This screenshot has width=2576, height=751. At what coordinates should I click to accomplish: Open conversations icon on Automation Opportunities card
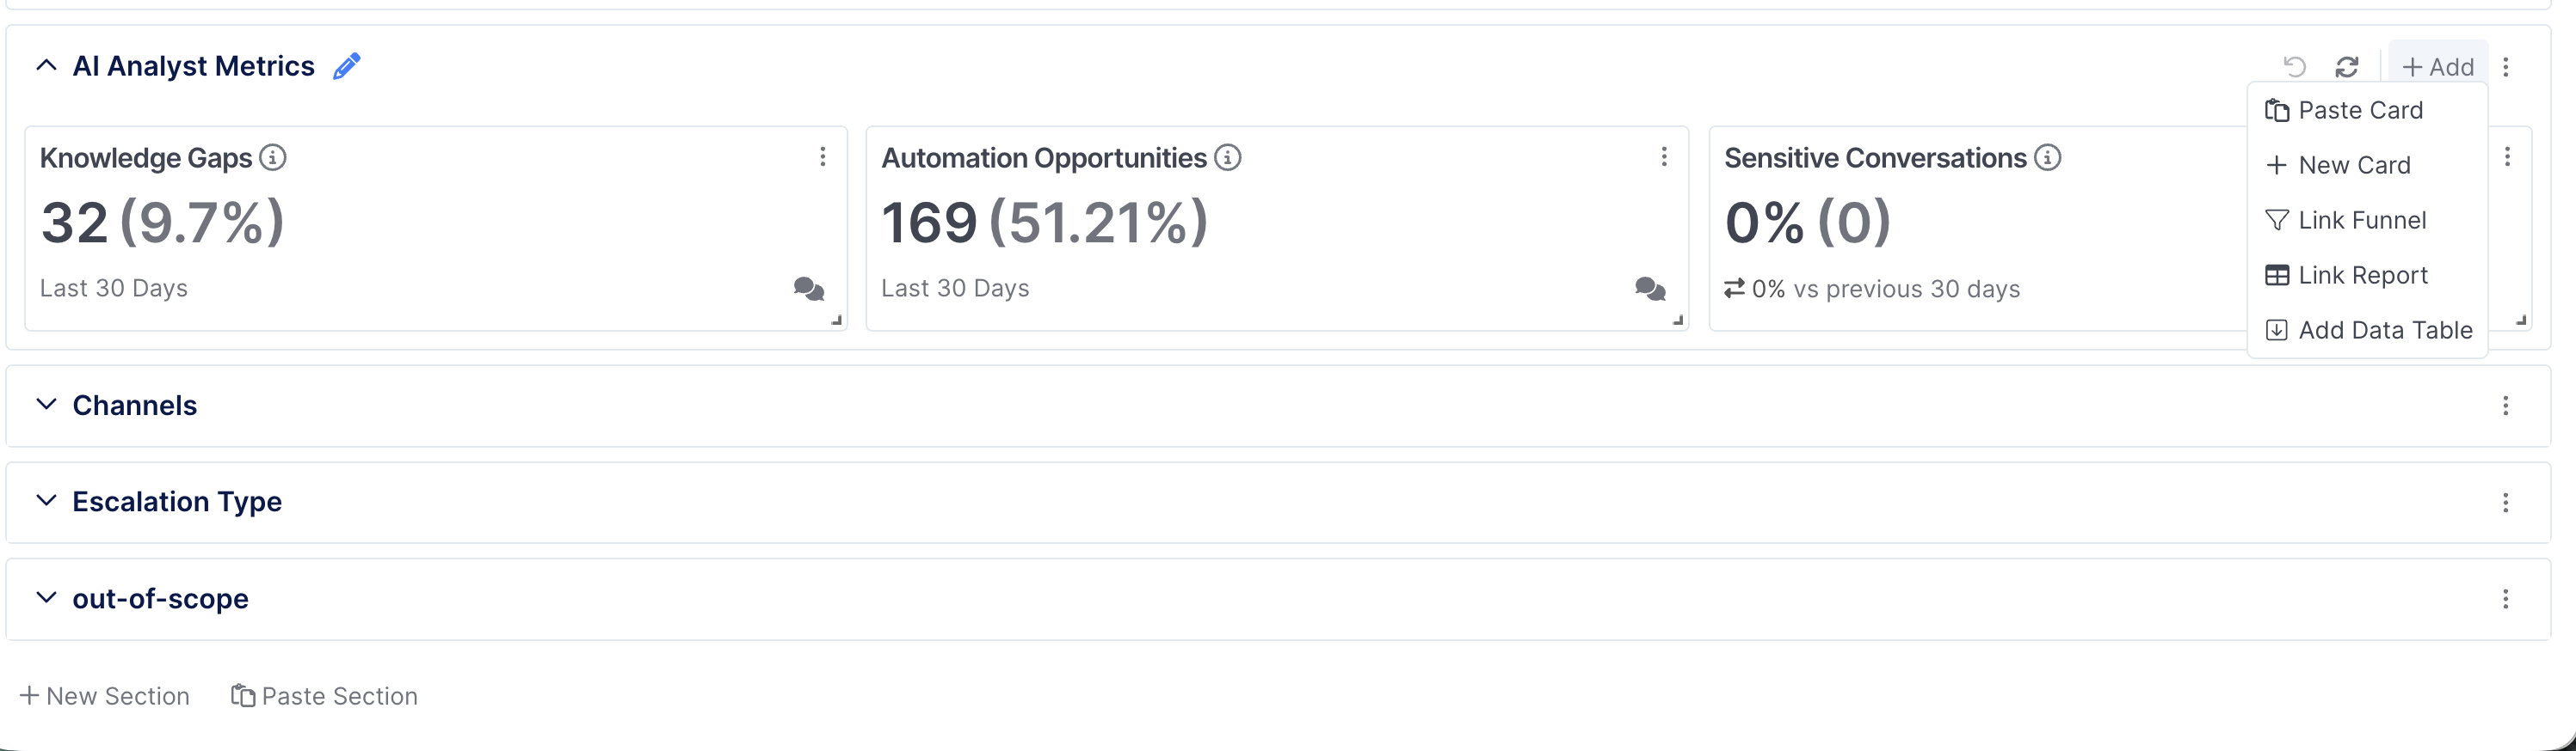coord(1650,290)
